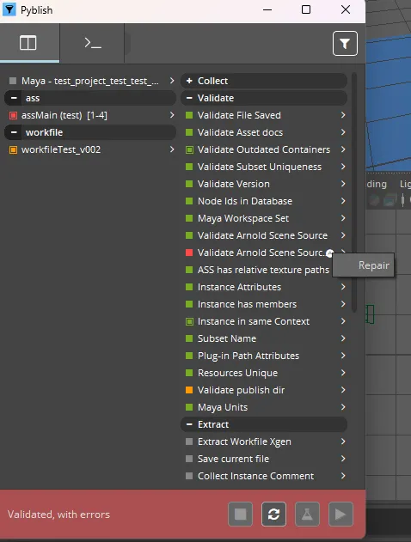
Task: Click the plugin list vertical scrollbar
Action: tap(354, 192)
